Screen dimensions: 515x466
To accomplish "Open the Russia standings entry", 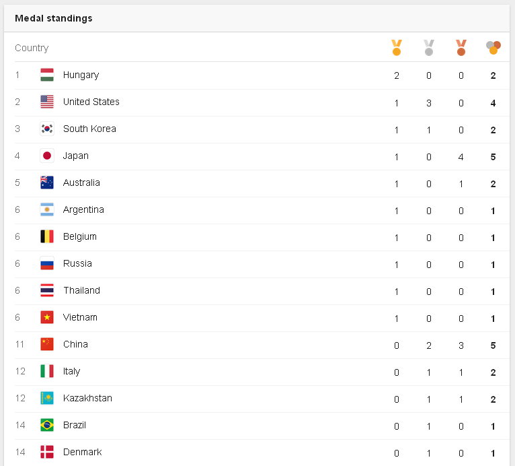I will coord(262,265).
